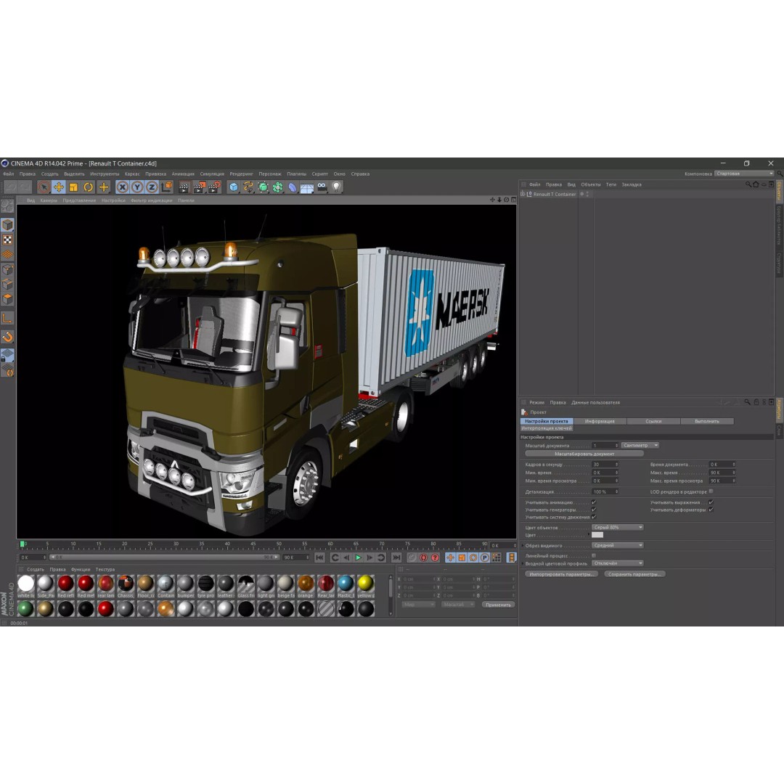Activate the Scale tool in top toolbar
784x784 pixels.
click(73, 187)
